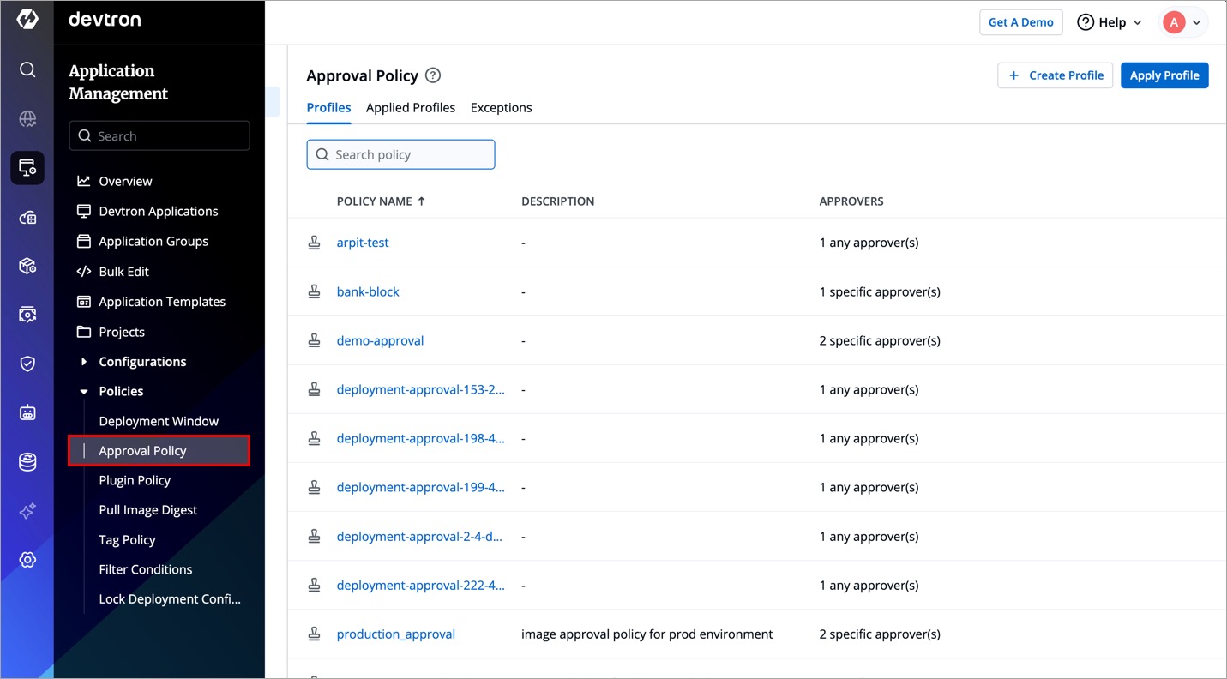Open the globe icon in the sidebar rail
Image resolution: width=1227 pixels, height=679 pixels.
(27, 119)
